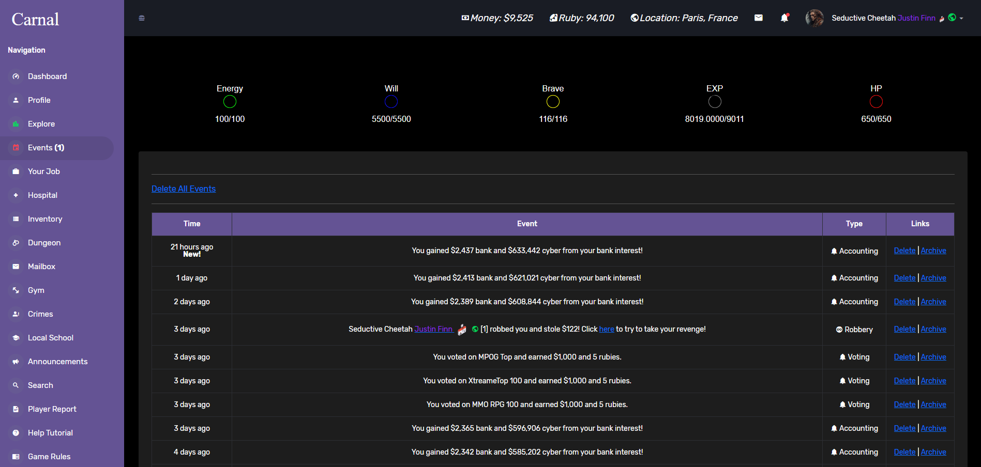Archive the MMO RPG 100 voting event
The height and width of the screenshot is (467, 981).
[933, 404]
